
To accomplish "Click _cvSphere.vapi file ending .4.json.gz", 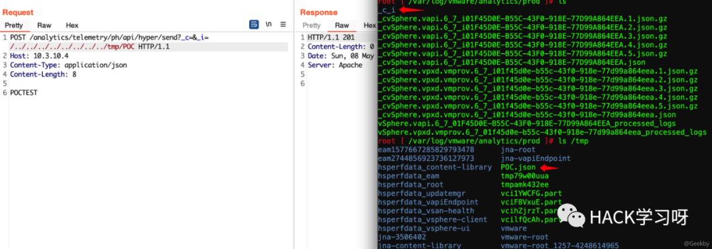I will point(522,45).
